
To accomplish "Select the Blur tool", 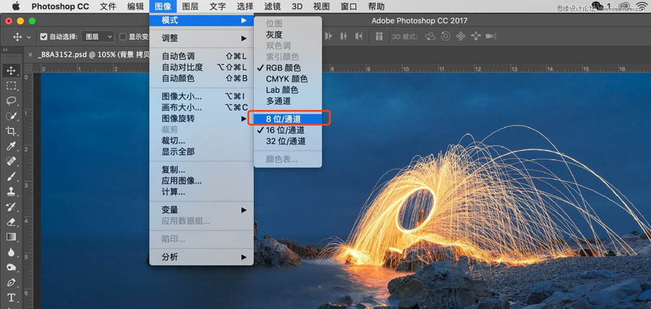I will (11, 252).
